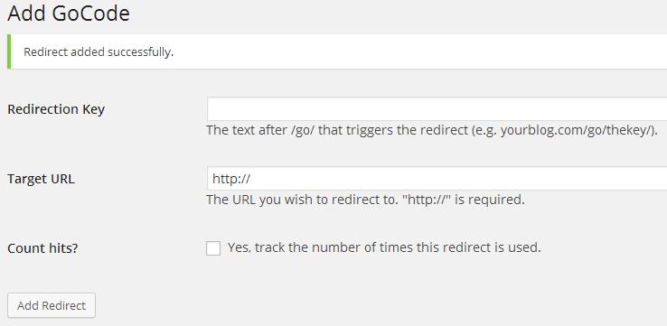Click the 'The text after /go/' help description
The image size is (667, 326).
click(432, 130)
